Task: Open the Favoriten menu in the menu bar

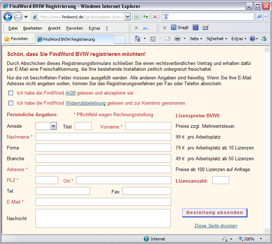Action: click(x=75, y=28)
